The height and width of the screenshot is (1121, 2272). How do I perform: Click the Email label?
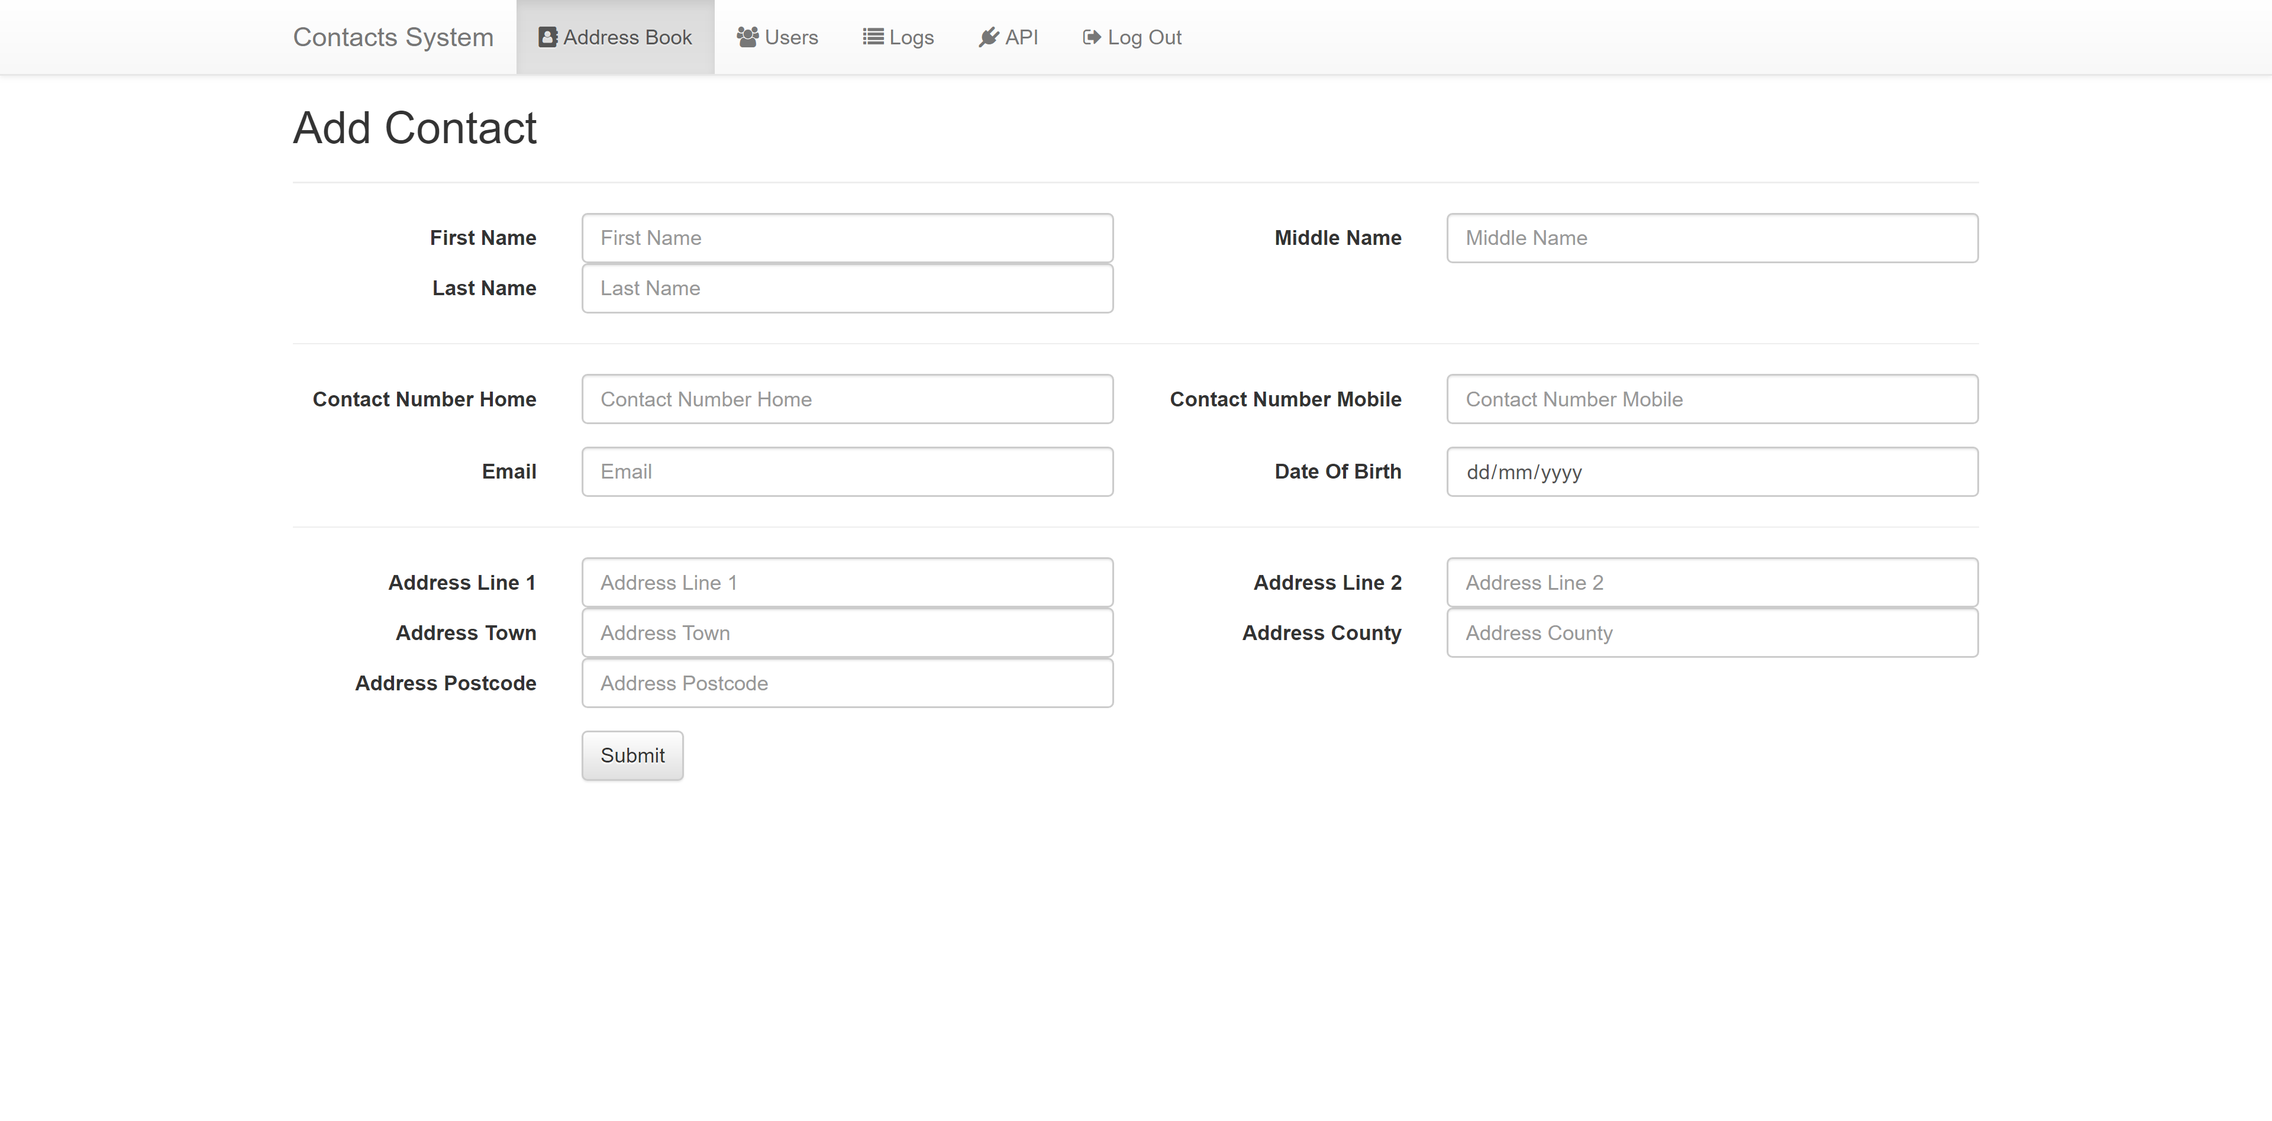pos(509,472)
